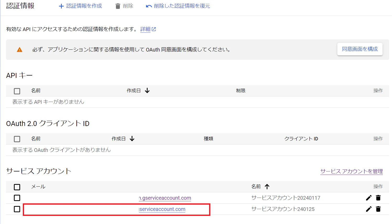Screen dimensions: 392x224
Task: Check the API キー select-all checkbox
Action: (x=17, y=91)
